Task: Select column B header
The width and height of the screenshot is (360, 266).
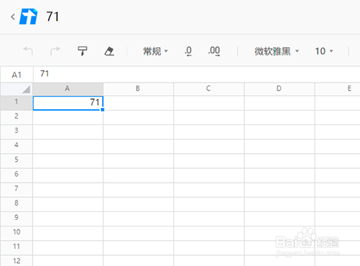Action: coord(138,89)
